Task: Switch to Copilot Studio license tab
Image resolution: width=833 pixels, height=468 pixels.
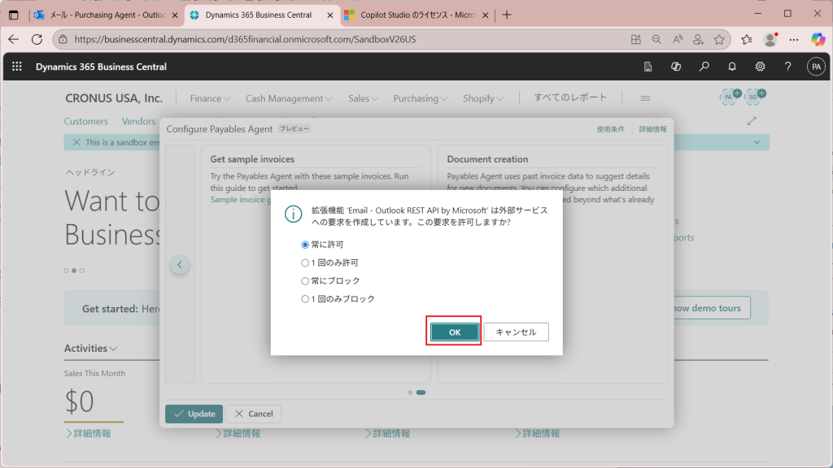Action: pos(417,15)
